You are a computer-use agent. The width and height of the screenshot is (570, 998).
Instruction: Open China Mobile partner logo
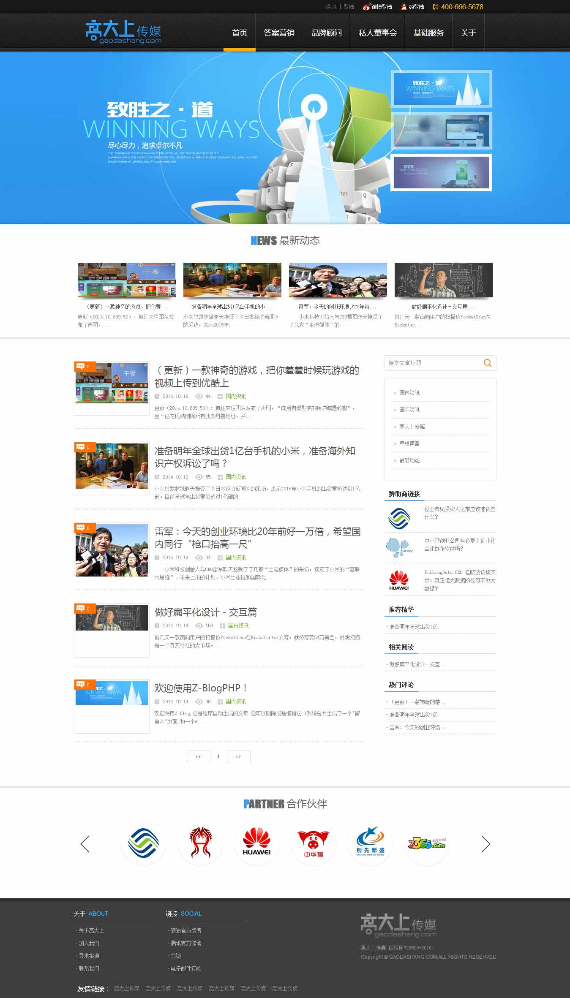click(x=144, y=843)
